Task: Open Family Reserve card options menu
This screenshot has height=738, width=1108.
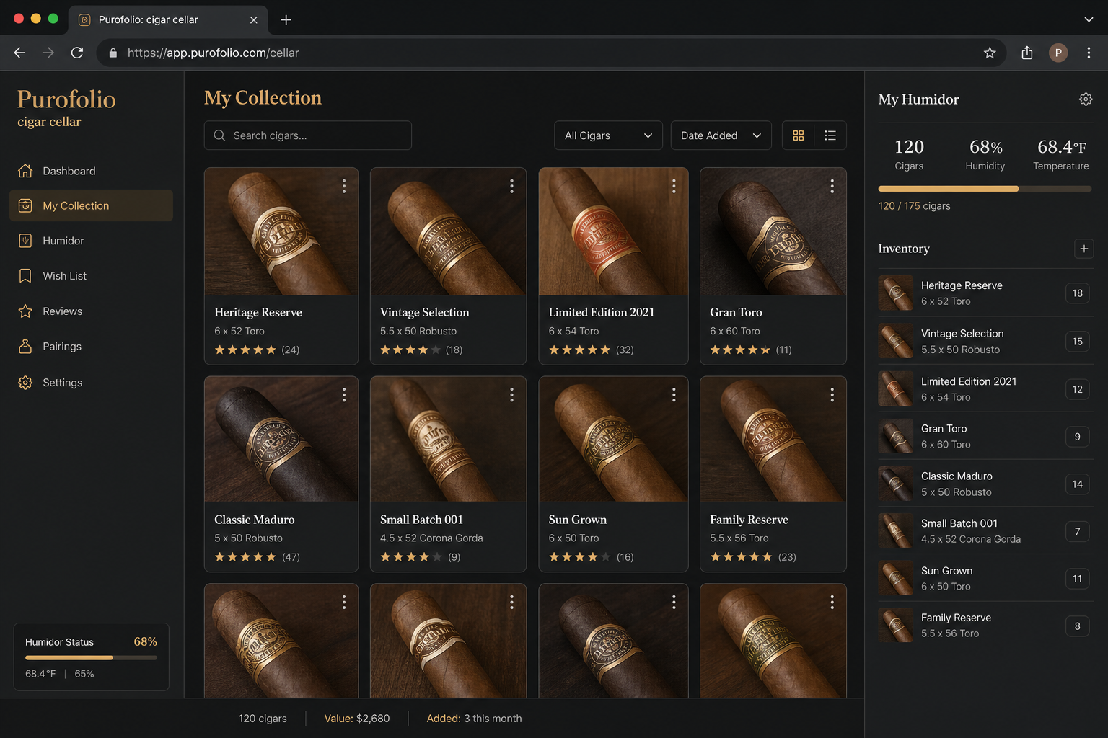Action: [832, 394]
